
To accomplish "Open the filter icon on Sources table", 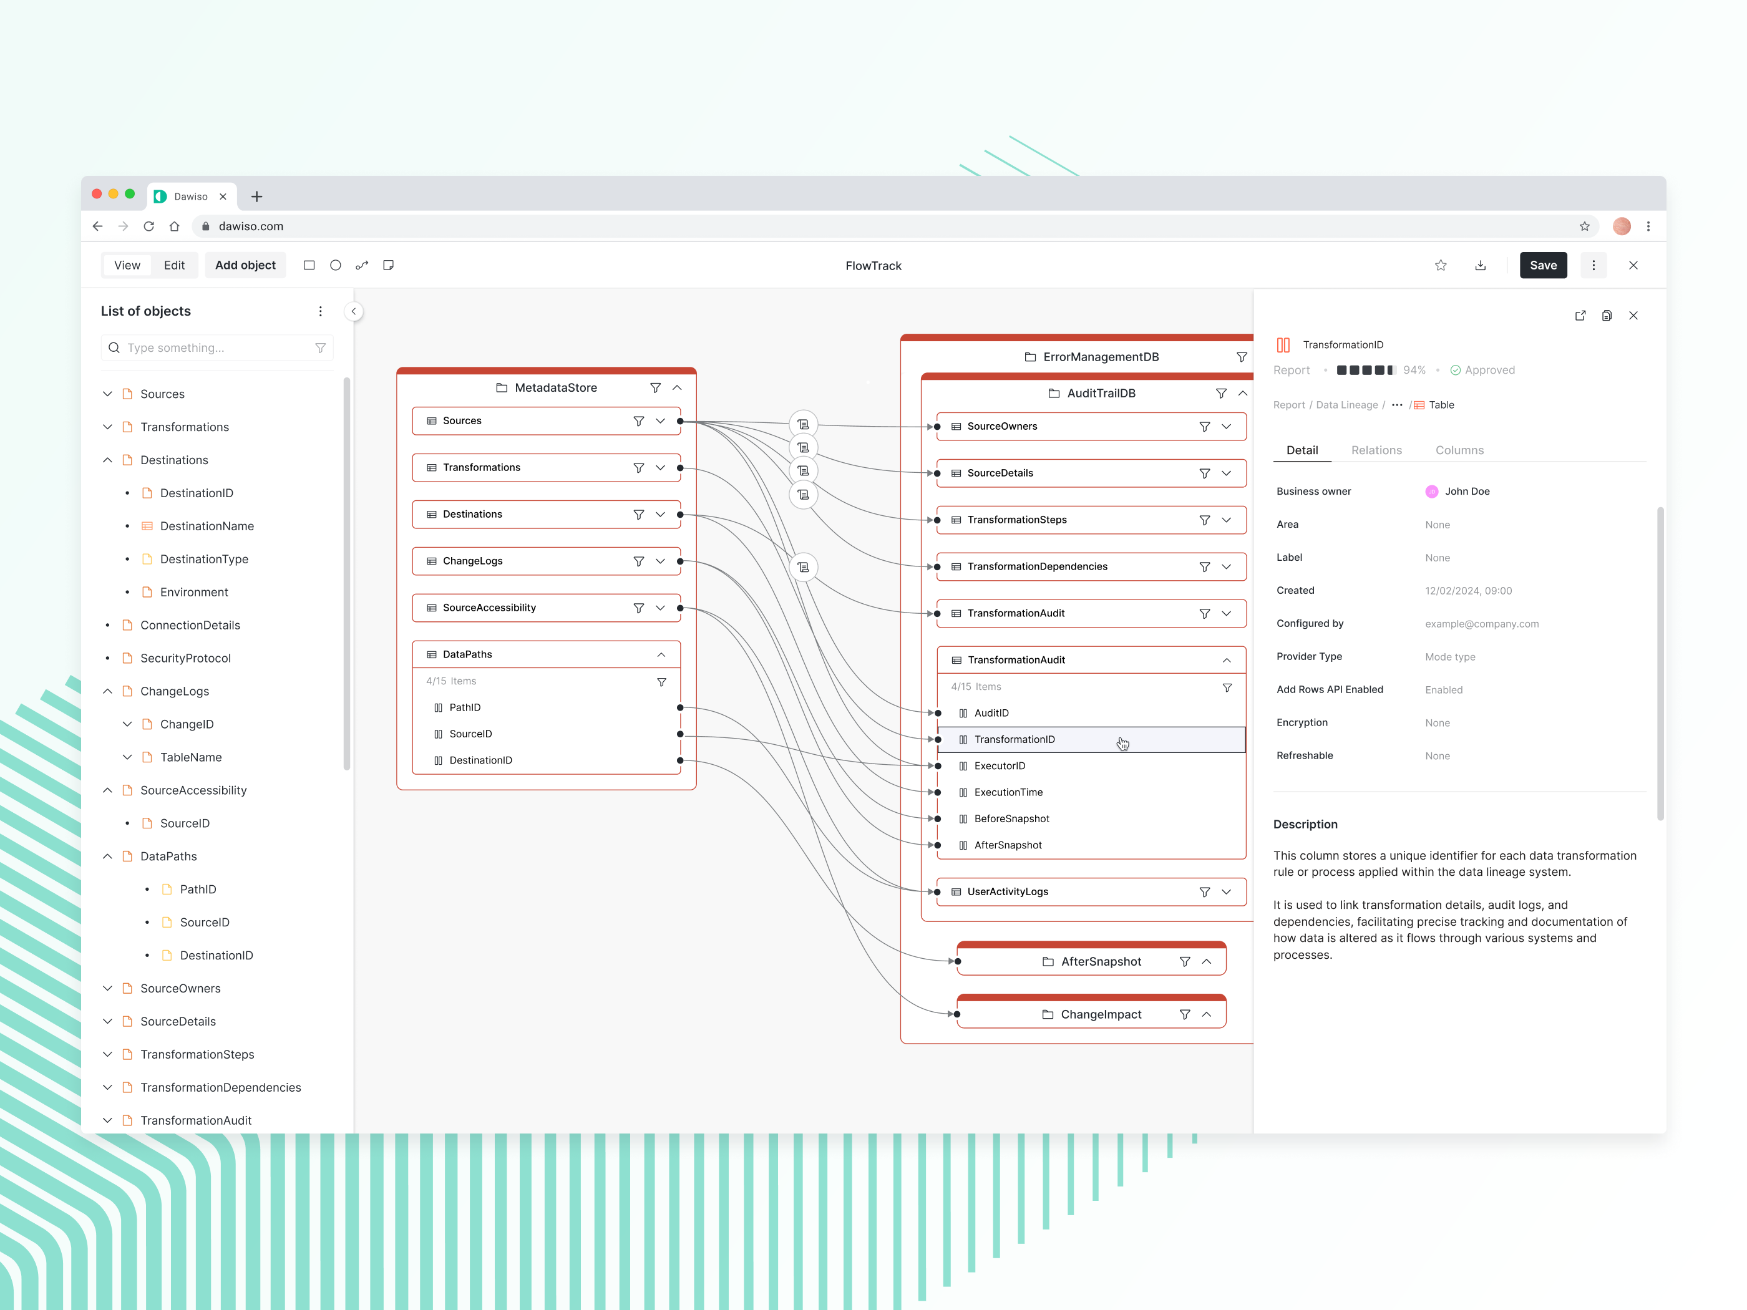I will pos(638,420).
